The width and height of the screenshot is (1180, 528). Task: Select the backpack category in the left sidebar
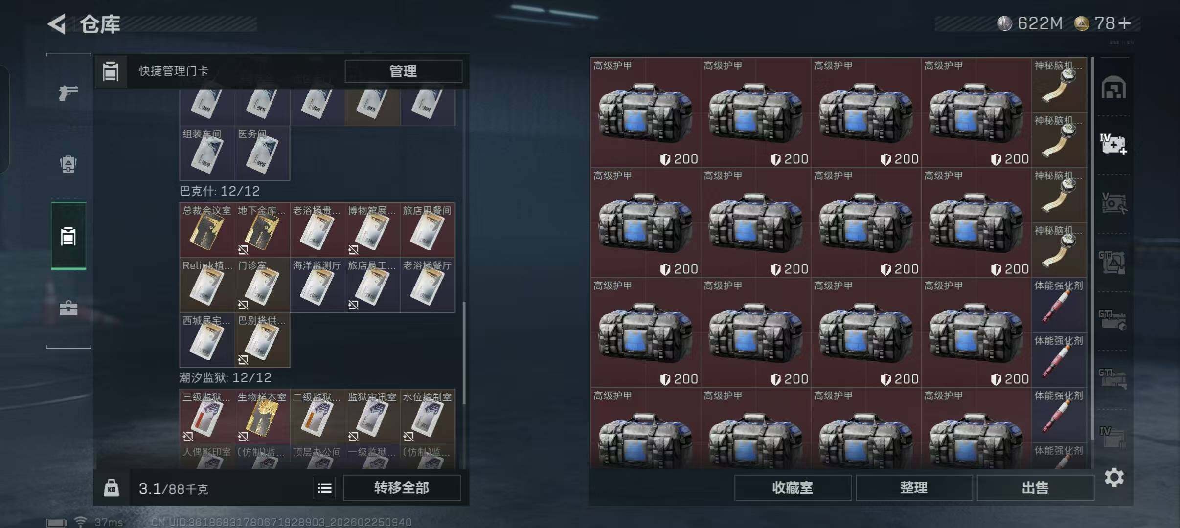(68, 164)
